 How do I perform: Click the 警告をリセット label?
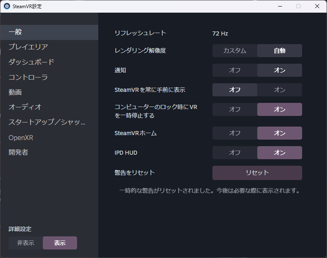135,173
